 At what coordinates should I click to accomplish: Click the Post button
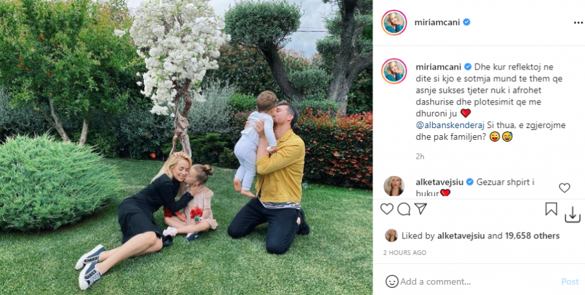tap(569, 281)
